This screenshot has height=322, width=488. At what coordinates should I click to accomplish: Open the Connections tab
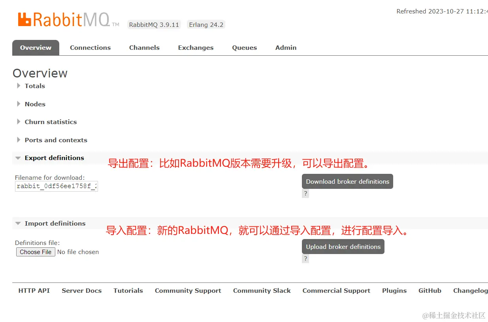[x=90, y=47]
